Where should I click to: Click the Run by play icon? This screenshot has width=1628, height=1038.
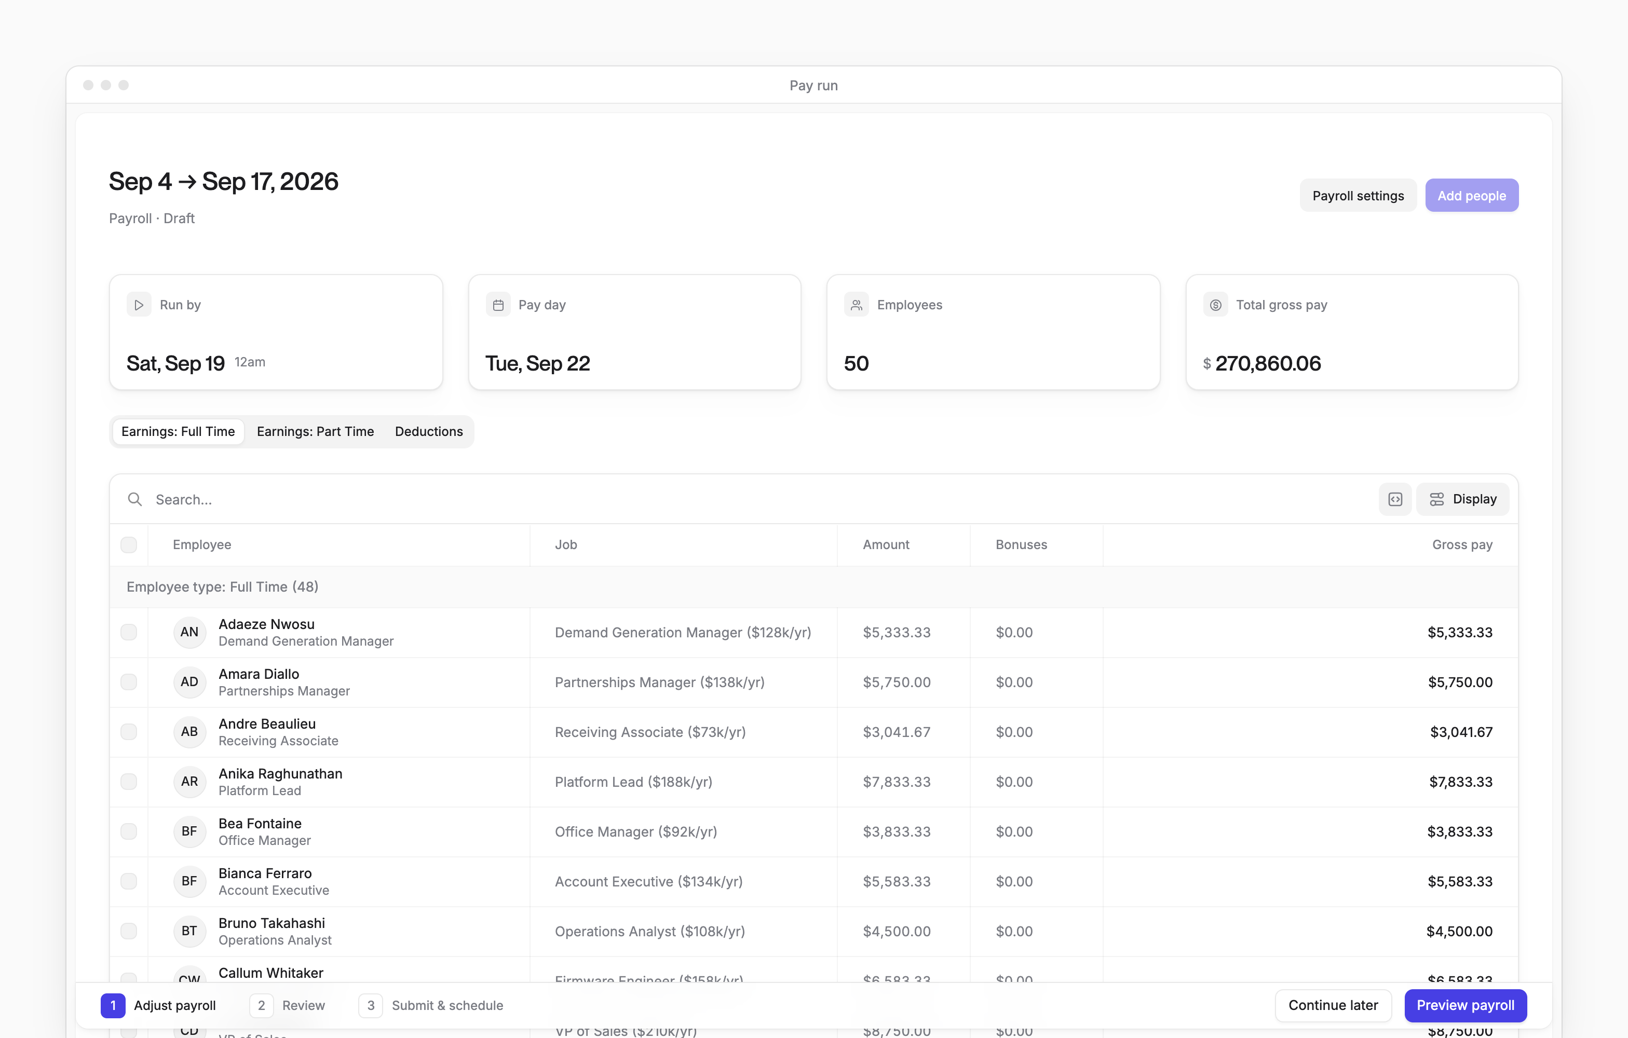coord(139,305)
